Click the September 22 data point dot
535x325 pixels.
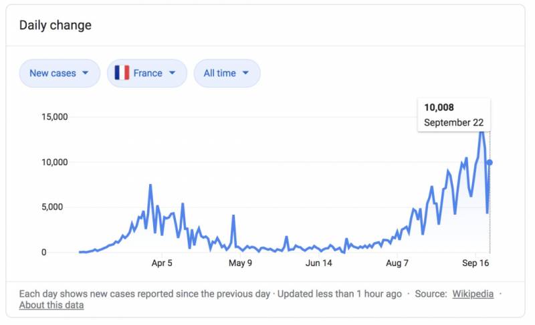coord(490,162)
